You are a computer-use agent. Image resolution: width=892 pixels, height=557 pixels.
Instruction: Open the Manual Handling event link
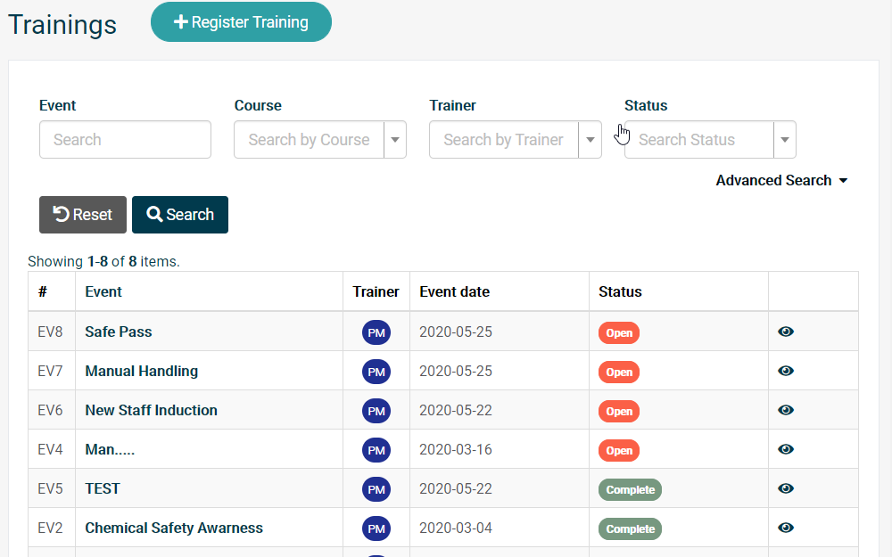142,371
